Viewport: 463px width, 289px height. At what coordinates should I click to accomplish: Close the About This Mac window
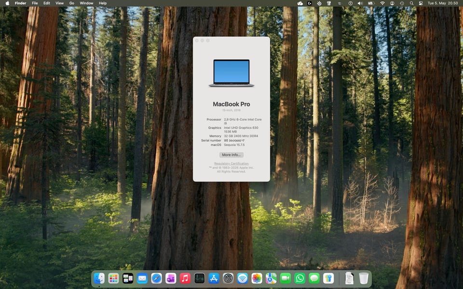(x=197, y=40)
